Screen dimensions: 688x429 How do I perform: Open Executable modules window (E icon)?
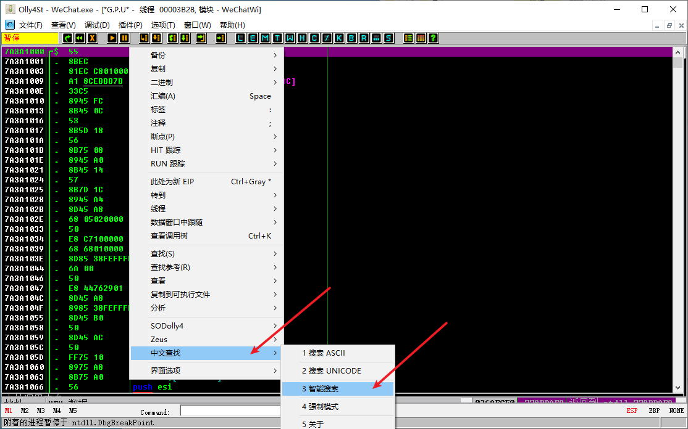[x=253, y=38]
